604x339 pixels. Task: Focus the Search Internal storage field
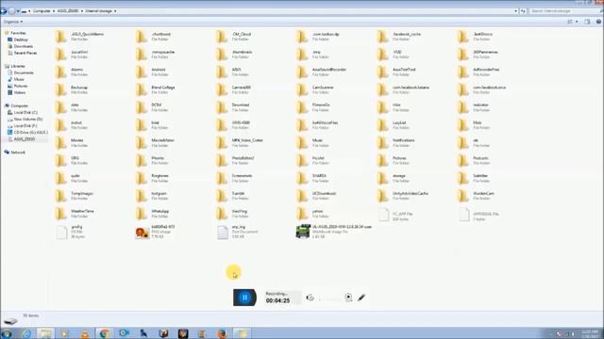[x=564, y=11]
